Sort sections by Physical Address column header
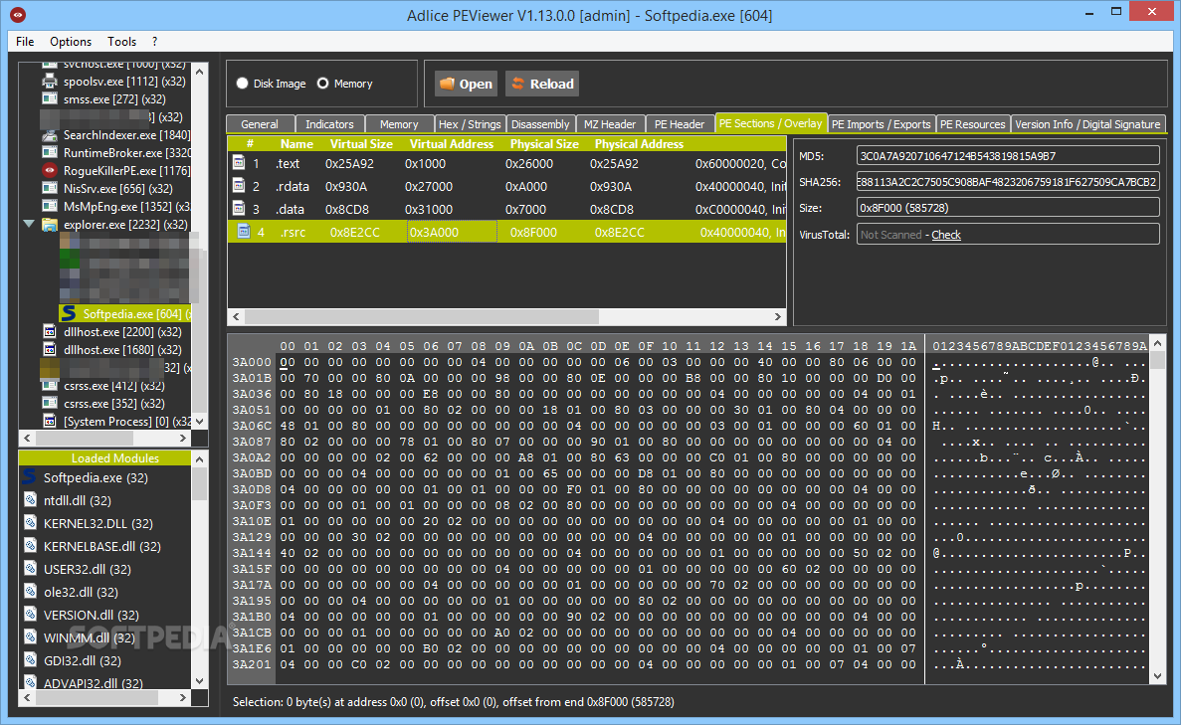 click(x=639, y=144)
